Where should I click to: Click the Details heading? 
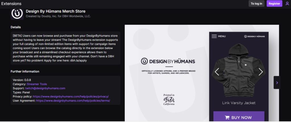[x=16, y=27]
